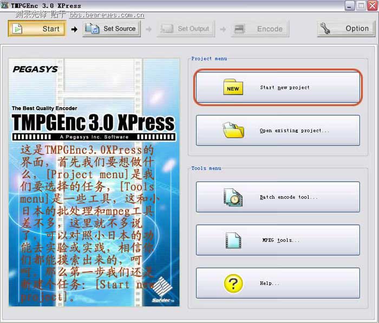The image size is (379, 323).
Task: Click the music files icon on Set Source
Action: point(92,29)
